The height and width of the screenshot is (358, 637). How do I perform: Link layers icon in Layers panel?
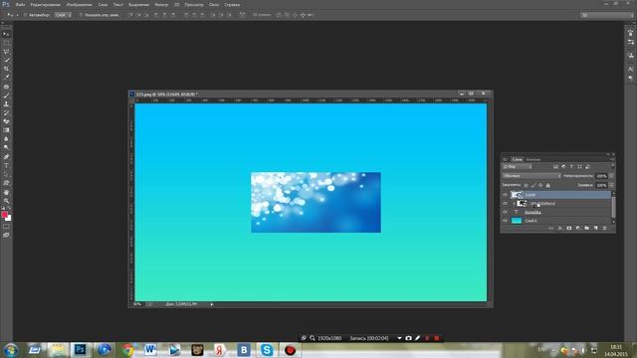[550, 228]
